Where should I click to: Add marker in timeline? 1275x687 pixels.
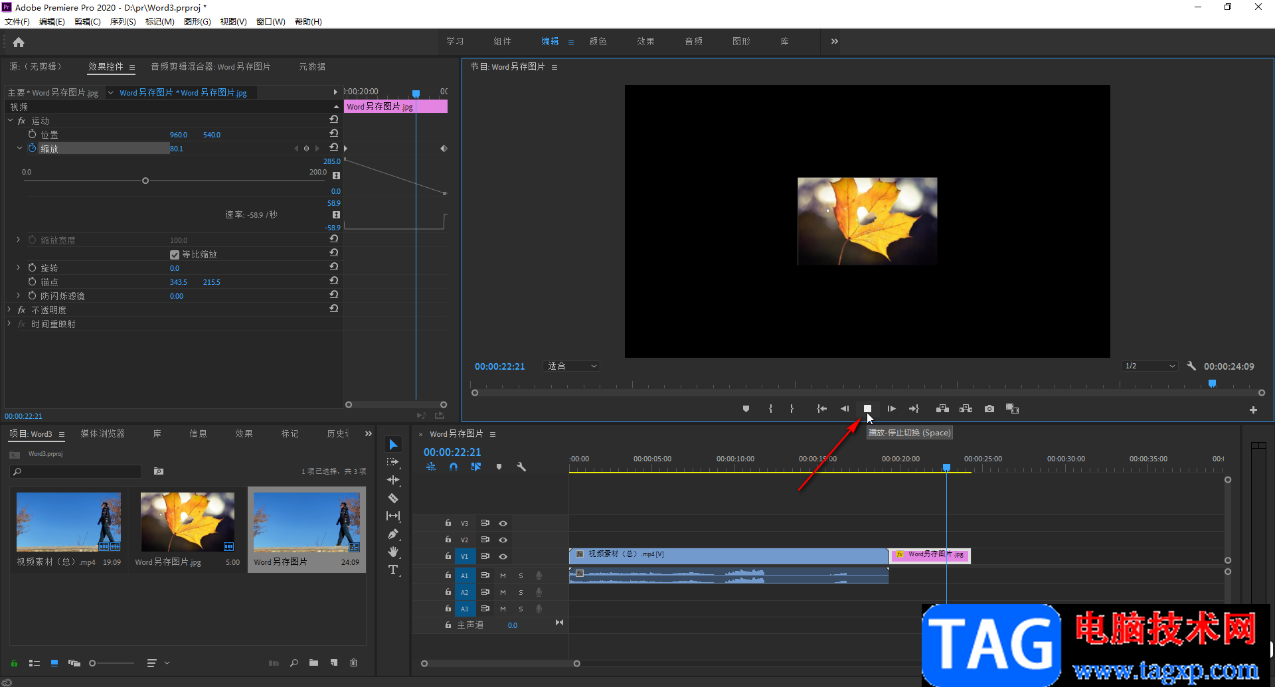click(499, 467)
